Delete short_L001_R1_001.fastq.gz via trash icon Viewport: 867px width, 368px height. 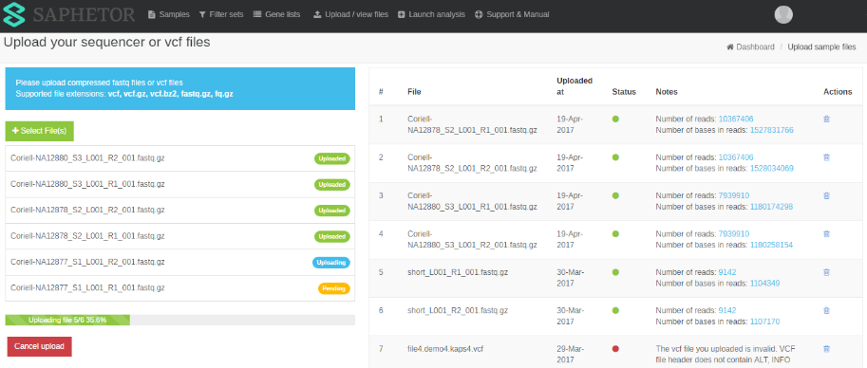click(x=826, y=272)
